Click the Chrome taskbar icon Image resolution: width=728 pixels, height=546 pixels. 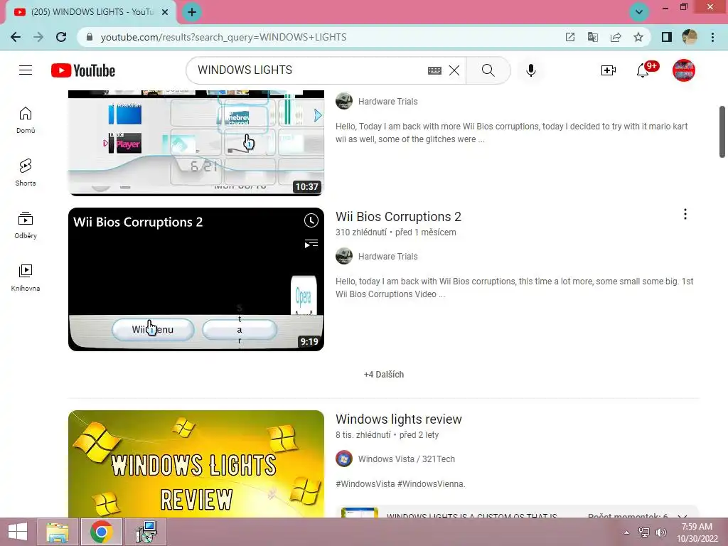point(102,532)
